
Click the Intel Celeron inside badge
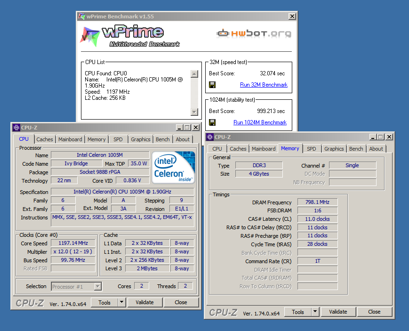coord(173,167)
